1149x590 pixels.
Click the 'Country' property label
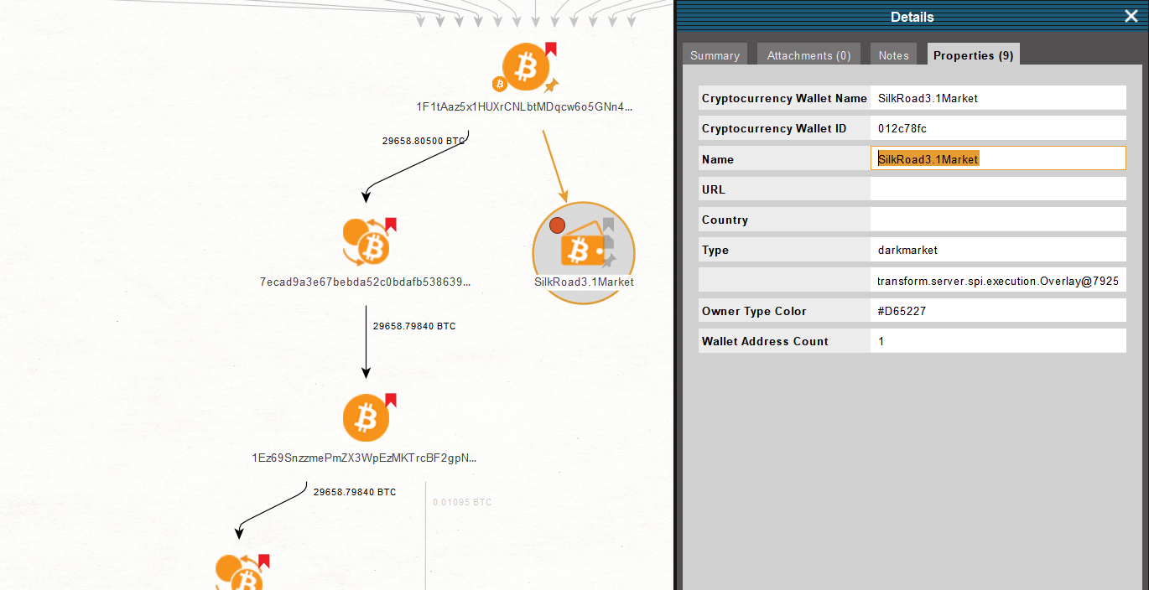725,220
